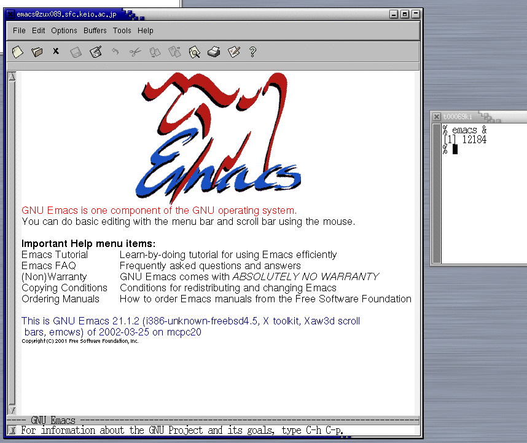Click the terminal prompt cursor
The height and width of the screenshot is (443, 527).
click(455, 149)
